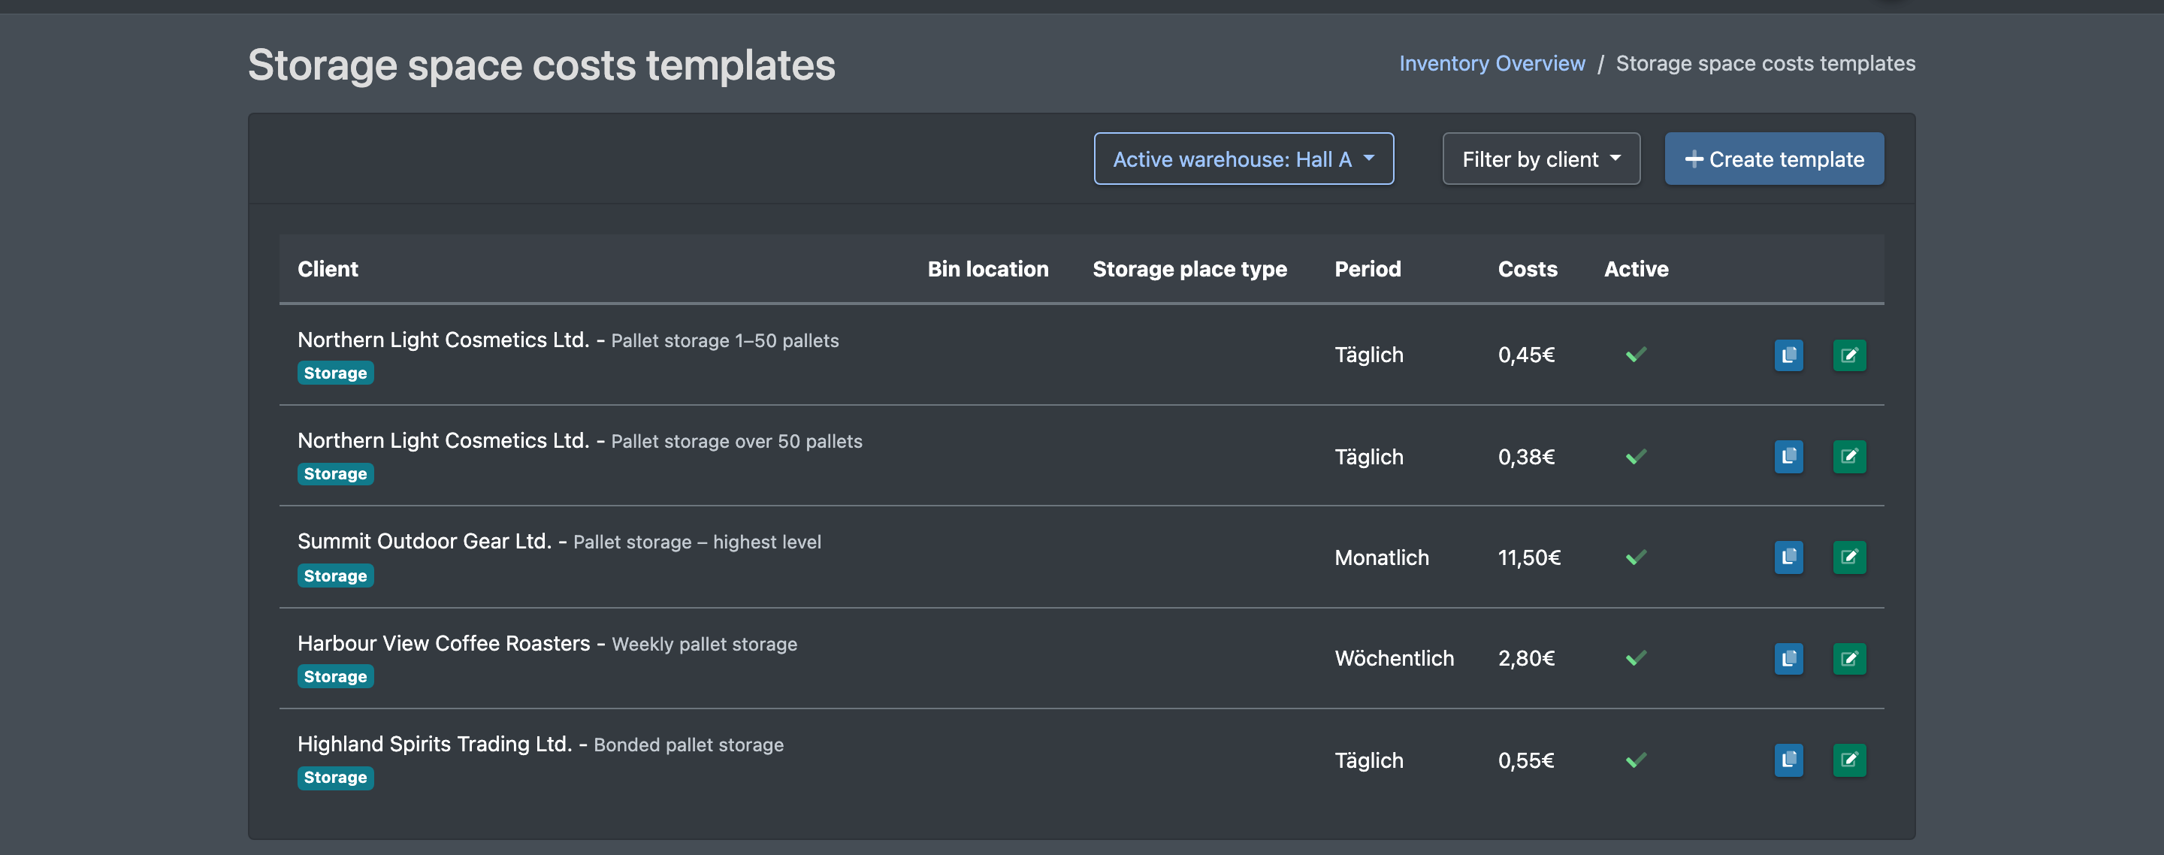Click the Monatlich period cell
Screen dimensions: 2164x855
(1381, 557)
